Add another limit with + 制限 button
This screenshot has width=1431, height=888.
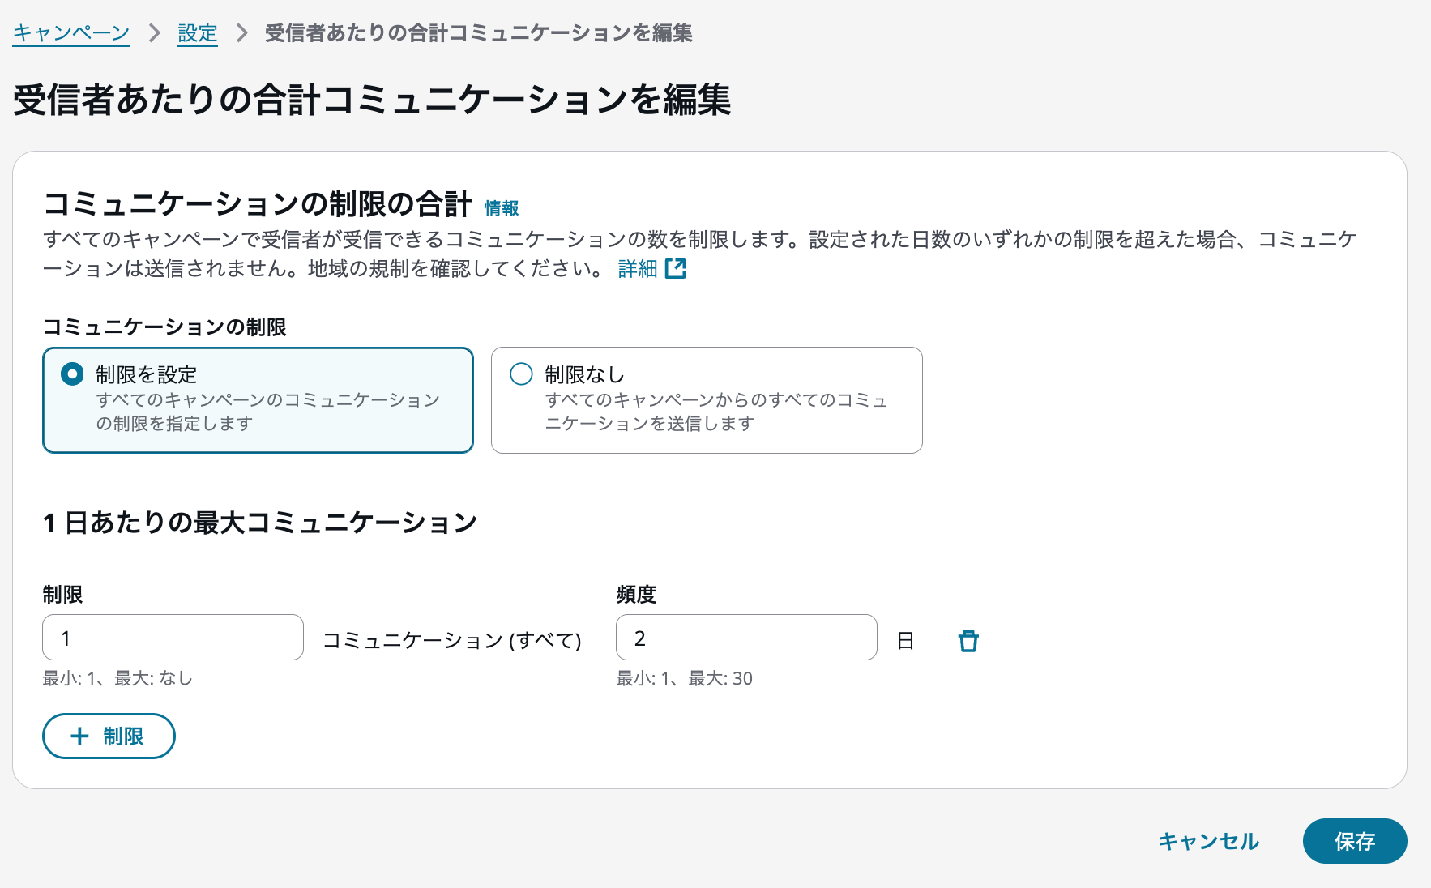tap(109, 736)
